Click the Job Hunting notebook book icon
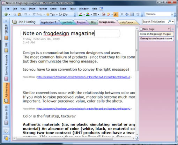The height and width of the screenshot is (145, 178). (14, 22)
